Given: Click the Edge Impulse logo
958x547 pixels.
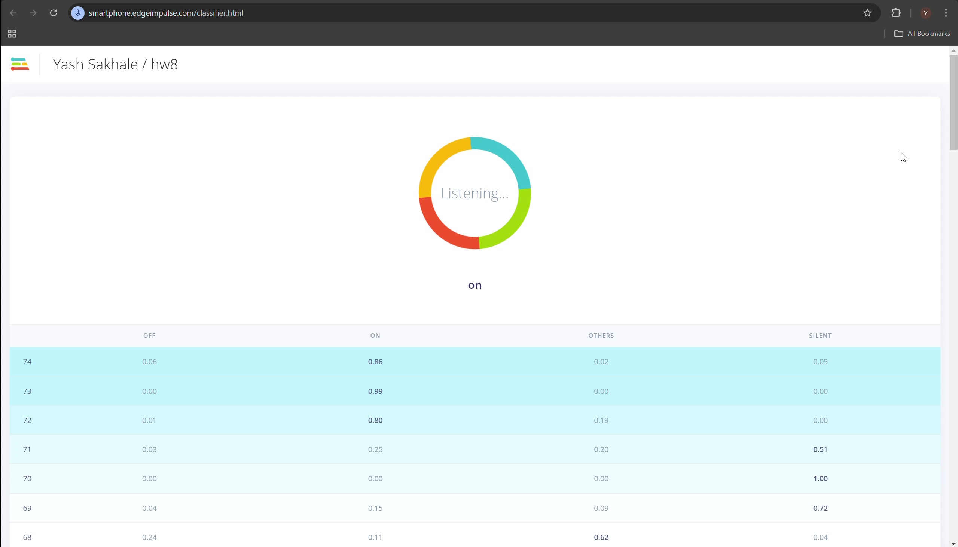Looking at the screenshot, I should pos(20,64).
